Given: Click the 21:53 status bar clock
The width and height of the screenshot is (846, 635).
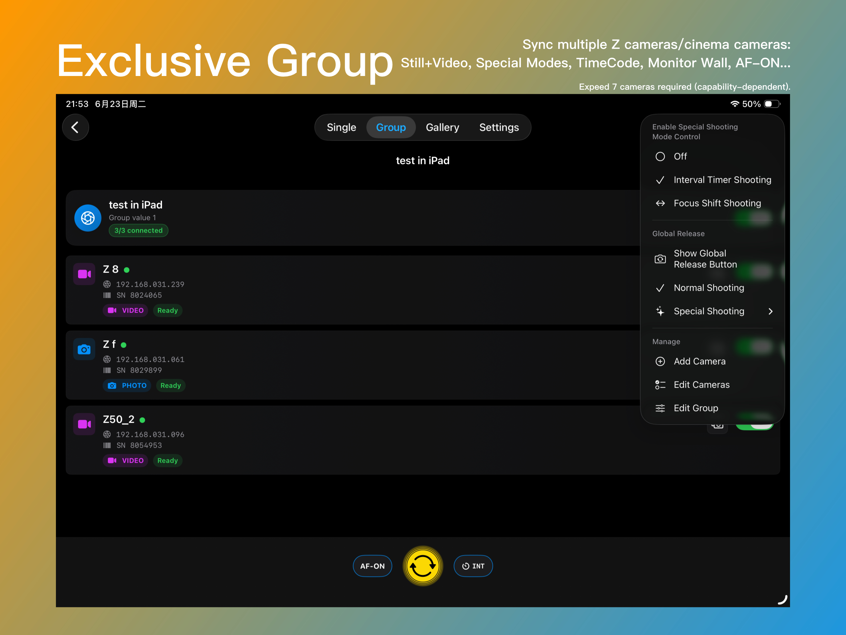Looking at the screenshot, I should tap(77, 104).
